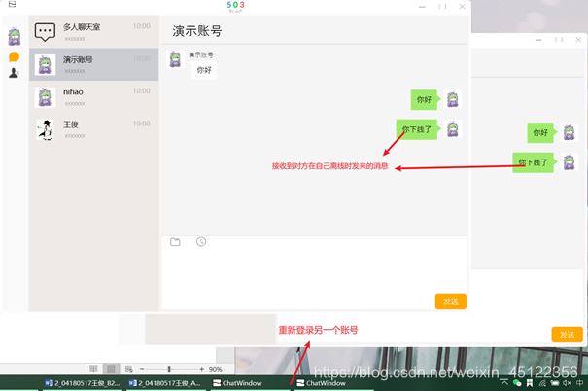This screenshot has height=391, width=588.
Task: Click the 90% zoom level in Word
Action: pyautogui.click(x=215, y=369)
